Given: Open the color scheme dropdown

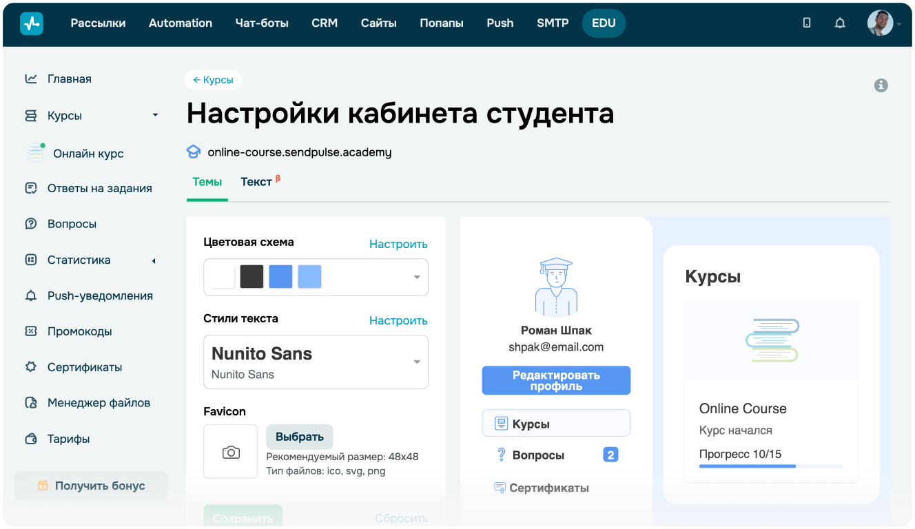Looking at the screenshot, I should [416, 277].
